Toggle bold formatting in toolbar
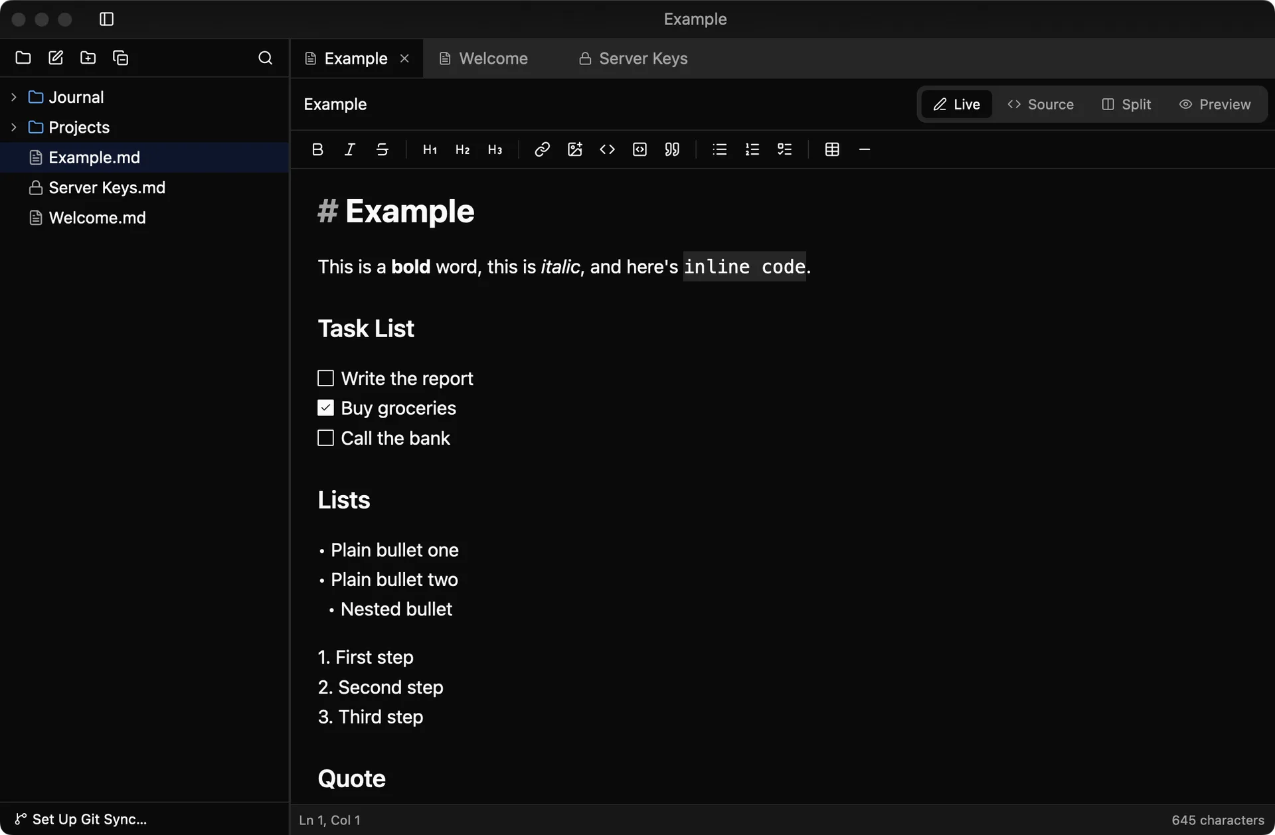The height and width of the screenshot is (835, 1275). pyautogui.click(x=317, y=149)
